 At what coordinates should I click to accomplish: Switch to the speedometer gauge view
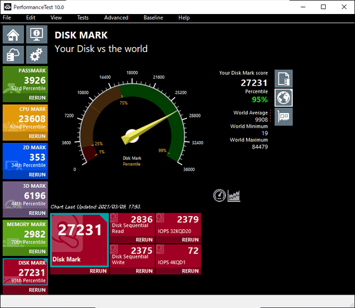point(219,196)
